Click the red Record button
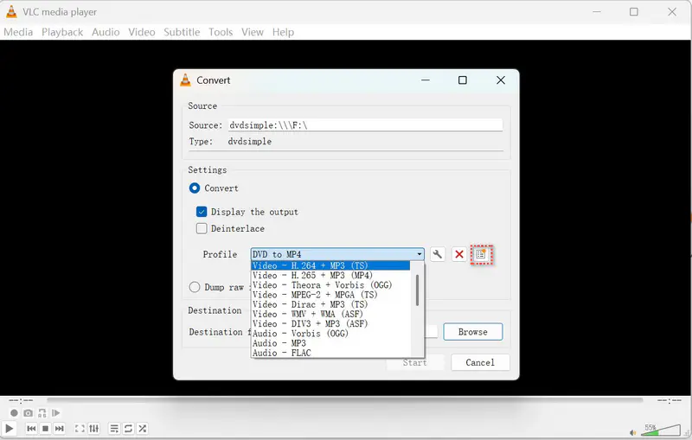This screenshot has width=692, height=440. tap(14, 413)
